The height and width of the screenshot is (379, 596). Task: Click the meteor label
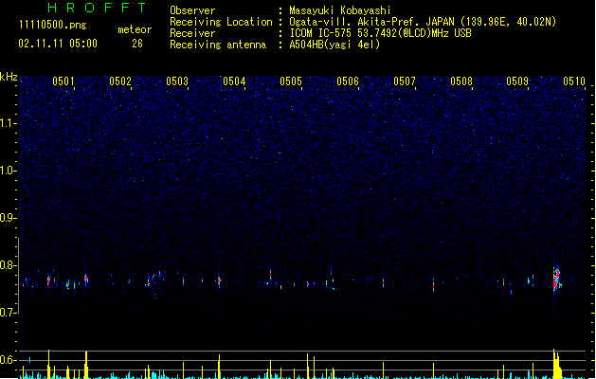click(x=135, y=29)
